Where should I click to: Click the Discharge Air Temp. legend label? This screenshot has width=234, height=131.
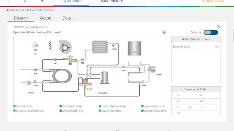coord(72,106)
